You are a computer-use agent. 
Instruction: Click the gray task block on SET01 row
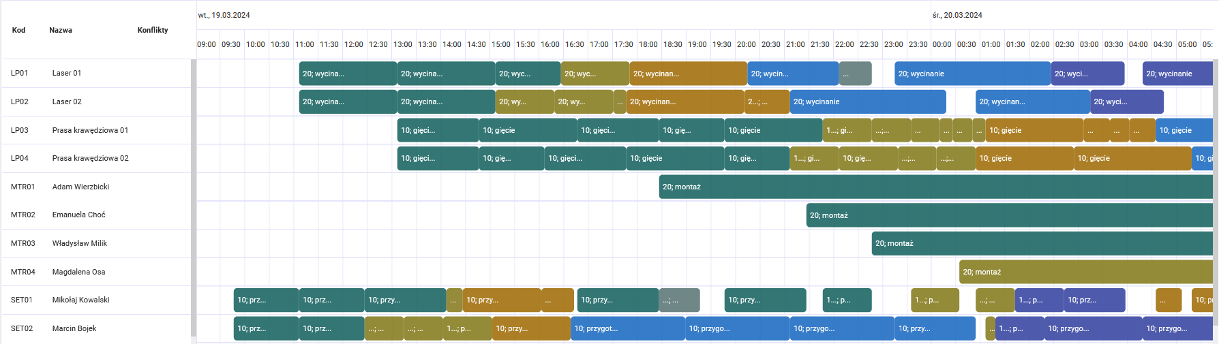tap(680, 300)
